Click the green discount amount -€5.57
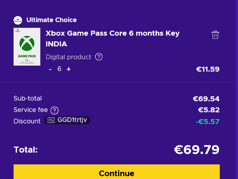238x179 pixels. [208, 122]
